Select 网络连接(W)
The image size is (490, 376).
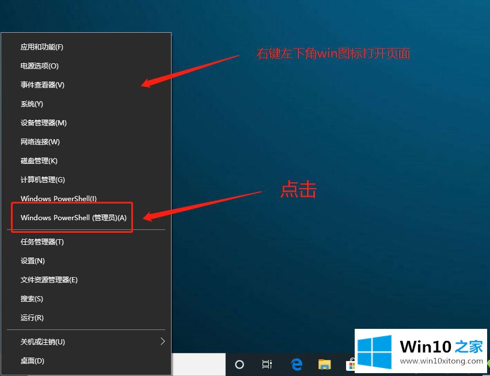pos(40,141)
